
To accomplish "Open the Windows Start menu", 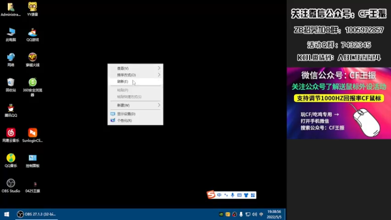I will 7,214.
